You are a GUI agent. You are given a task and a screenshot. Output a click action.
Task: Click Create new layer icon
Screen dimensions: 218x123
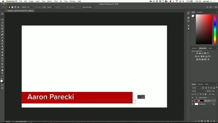click(x=211, y=121)
